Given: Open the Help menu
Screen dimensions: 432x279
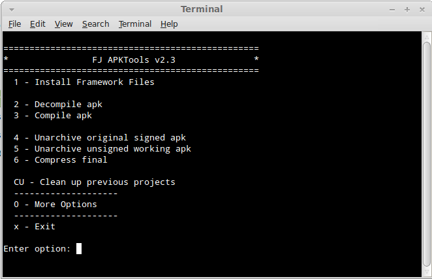Looking at the screenshot, I should coord(168,24).
